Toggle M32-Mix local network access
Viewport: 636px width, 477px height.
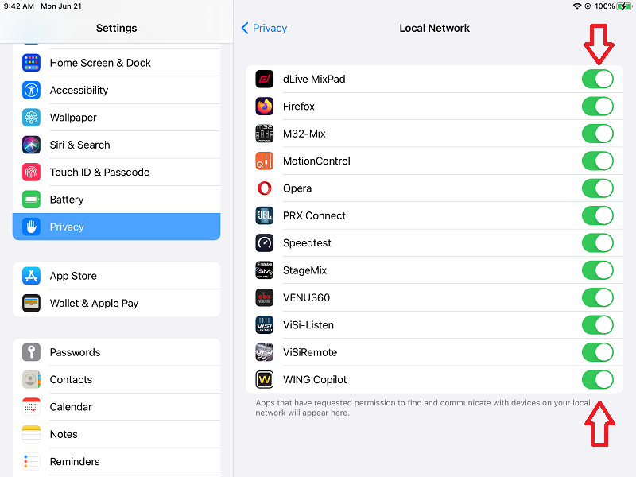[598, 134]
